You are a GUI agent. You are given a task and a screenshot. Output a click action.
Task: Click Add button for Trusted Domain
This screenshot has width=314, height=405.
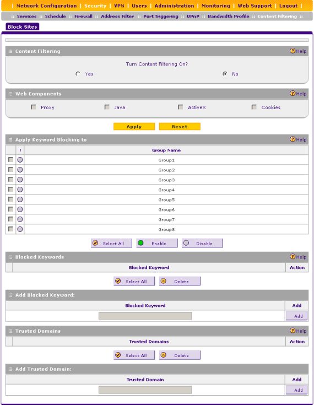[x=297, y=390]
